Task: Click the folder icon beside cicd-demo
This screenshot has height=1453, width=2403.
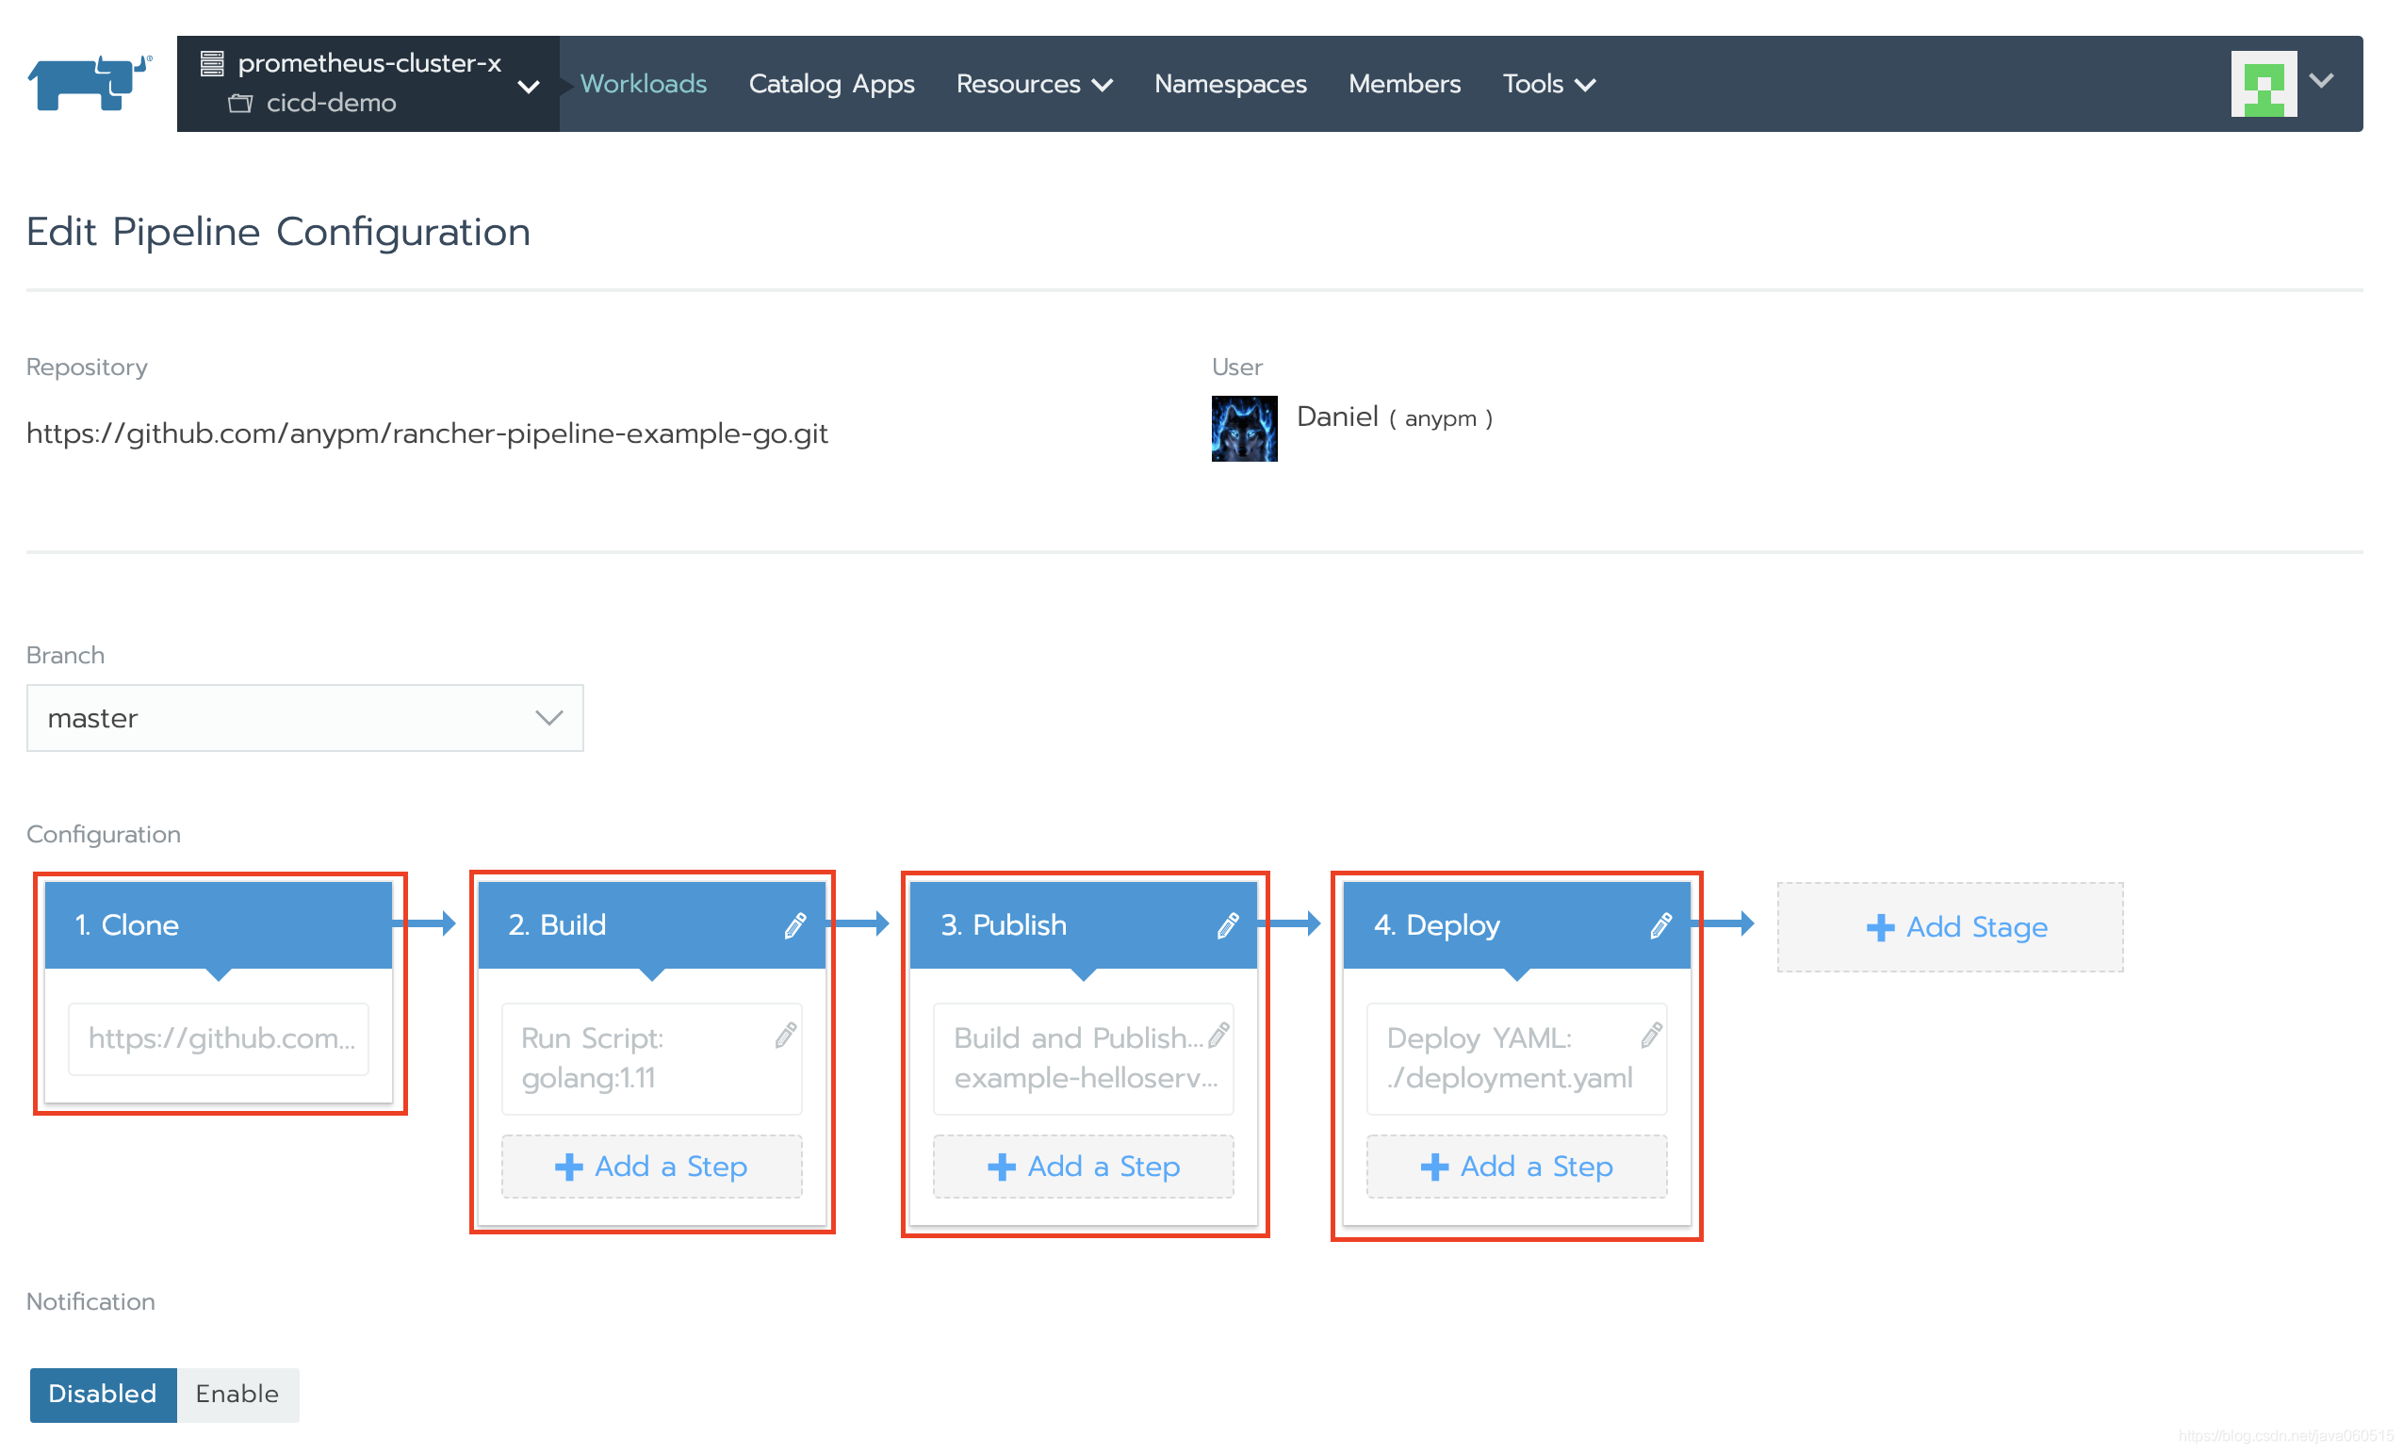Action: point(240,103)
